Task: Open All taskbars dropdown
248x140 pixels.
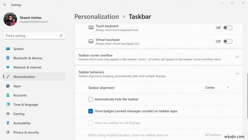Action: coord(217,135)
